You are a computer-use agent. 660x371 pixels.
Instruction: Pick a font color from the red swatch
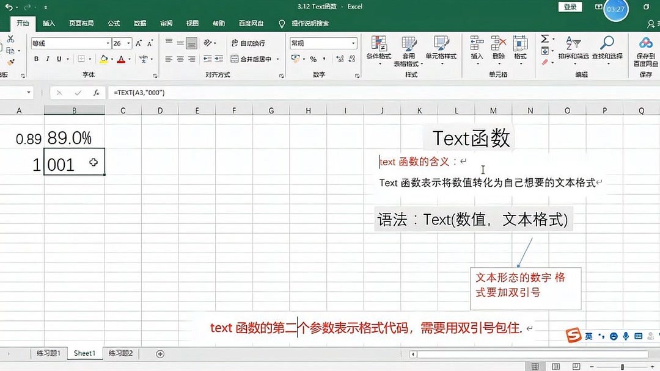click(x=121, y=59)
